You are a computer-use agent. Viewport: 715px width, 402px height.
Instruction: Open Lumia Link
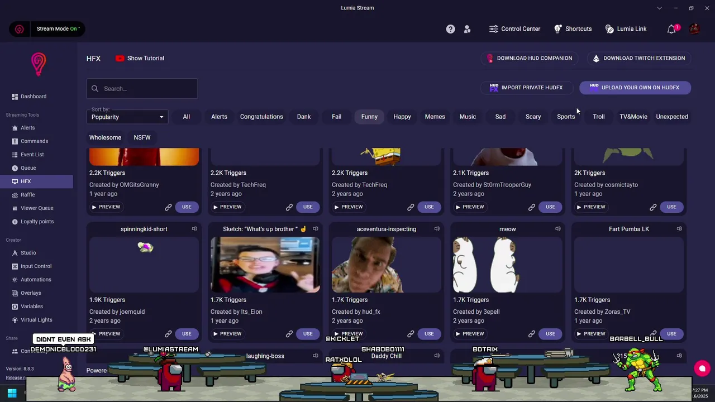coord(626,29)
